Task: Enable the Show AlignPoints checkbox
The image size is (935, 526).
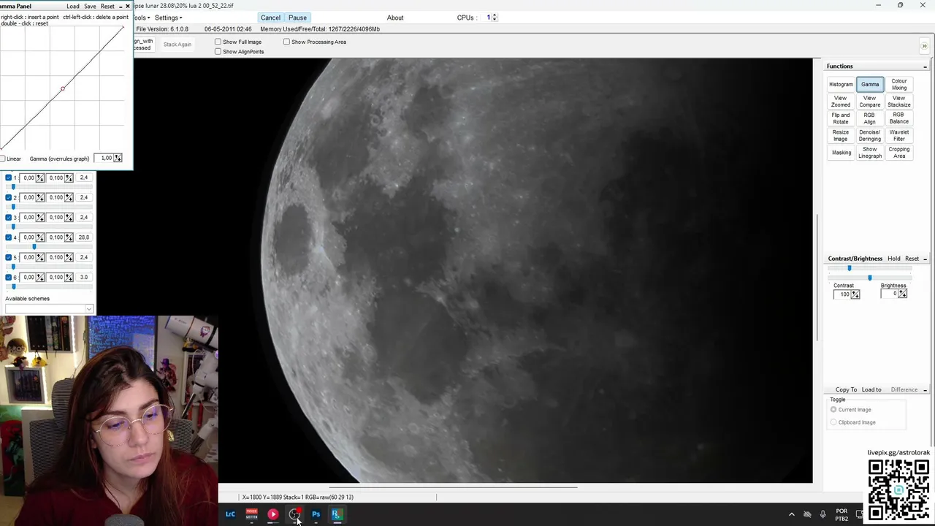Action: coord(218,52)
